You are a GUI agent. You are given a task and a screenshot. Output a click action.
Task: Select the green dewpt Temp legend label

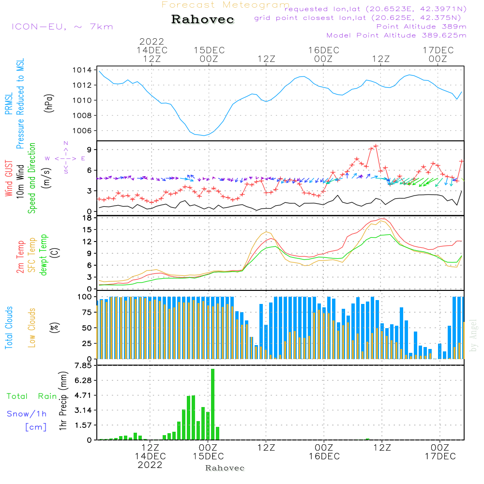[x=44, y=255]
